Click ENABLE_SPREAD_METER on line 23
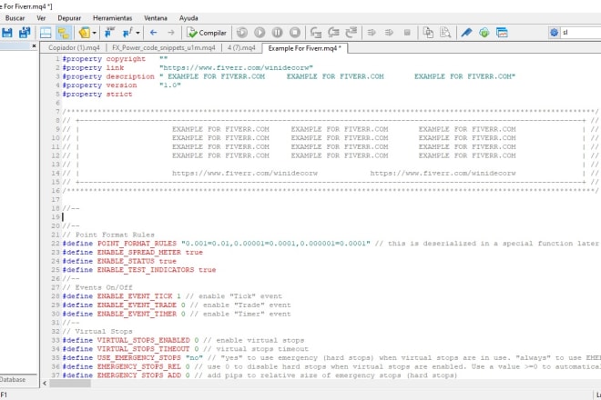Viewport: 601px width, 400px height. click(139, 252)
